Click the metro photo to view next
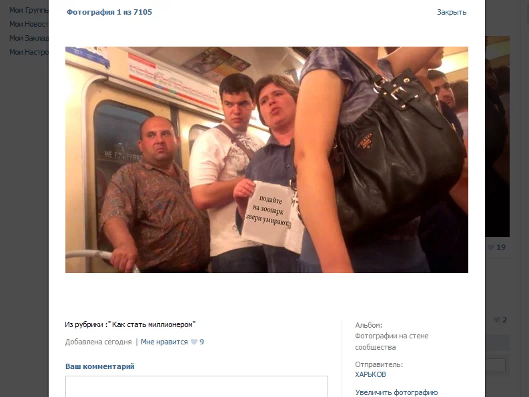This screenshot has height=397, width=529. [267, 160]
